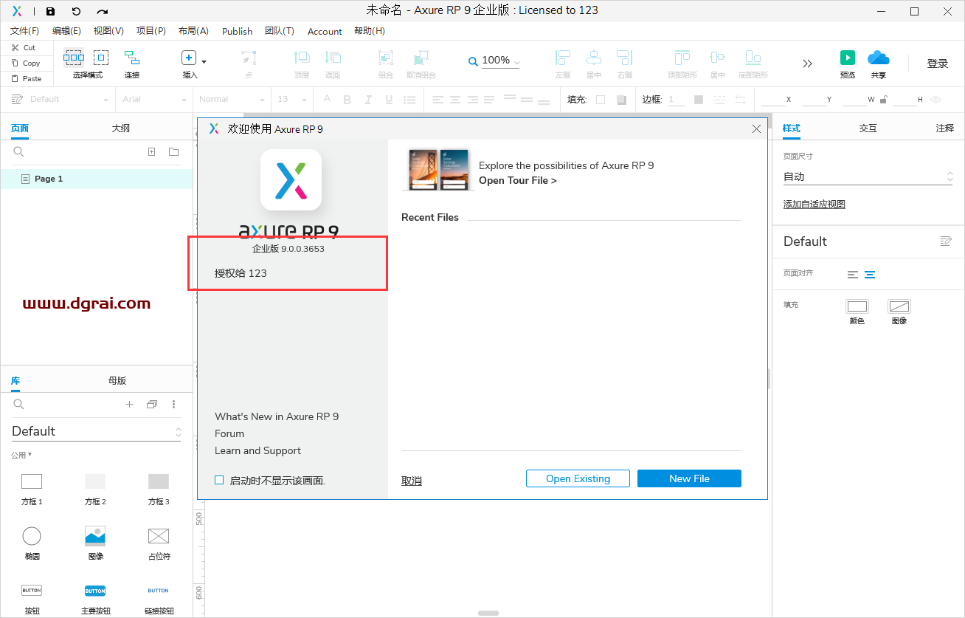Activate the 连接 (connector) tool
This screenshot has width=965, height=618.
[131, 59]
